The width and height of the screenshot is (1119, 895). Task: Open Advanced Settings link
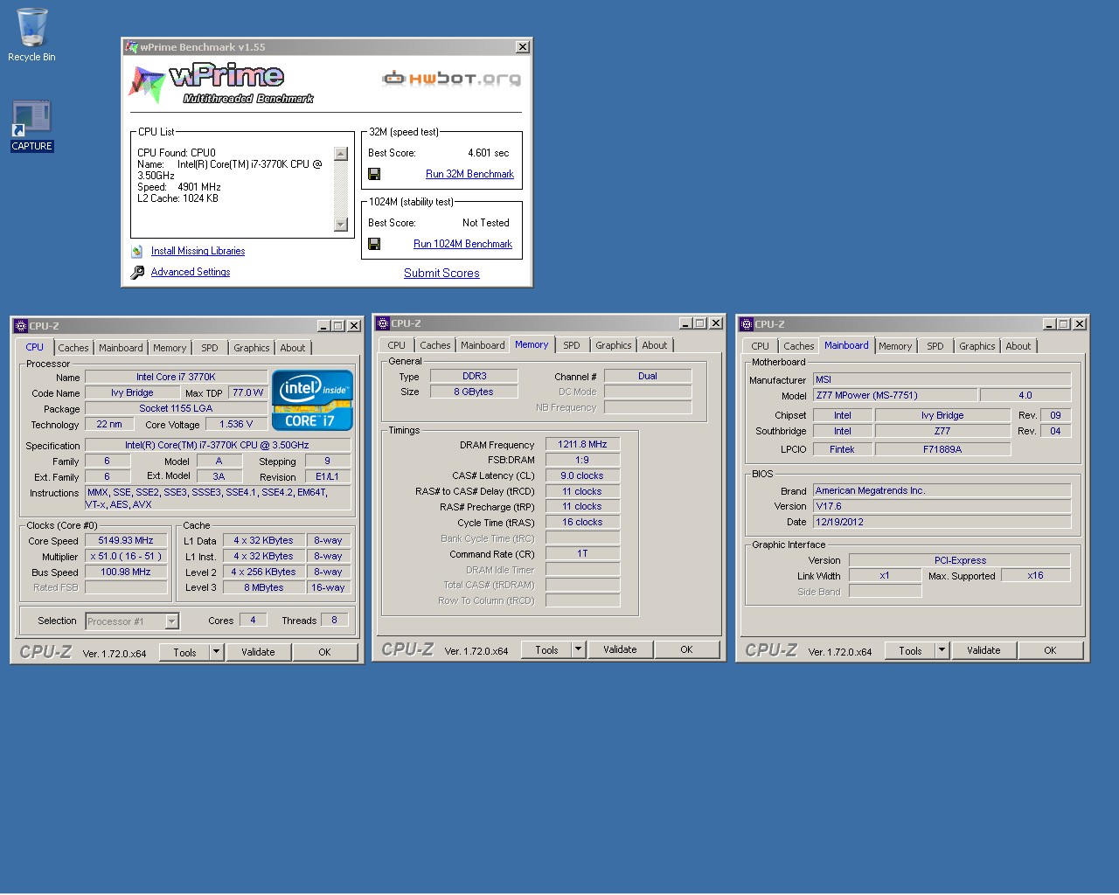(191, 272)
